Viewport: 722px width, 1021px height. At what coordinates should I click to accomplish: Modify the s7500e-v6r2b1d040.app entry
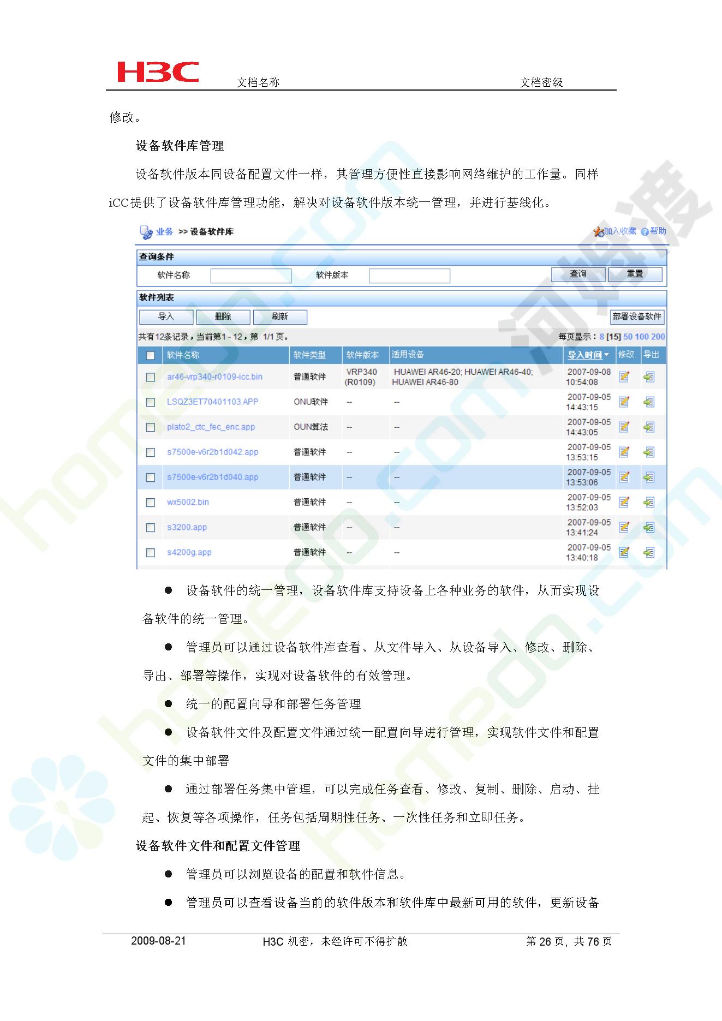pos(624,477)
